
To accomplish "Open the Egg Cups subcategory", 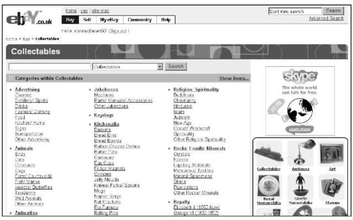I will tap(104, 163).
